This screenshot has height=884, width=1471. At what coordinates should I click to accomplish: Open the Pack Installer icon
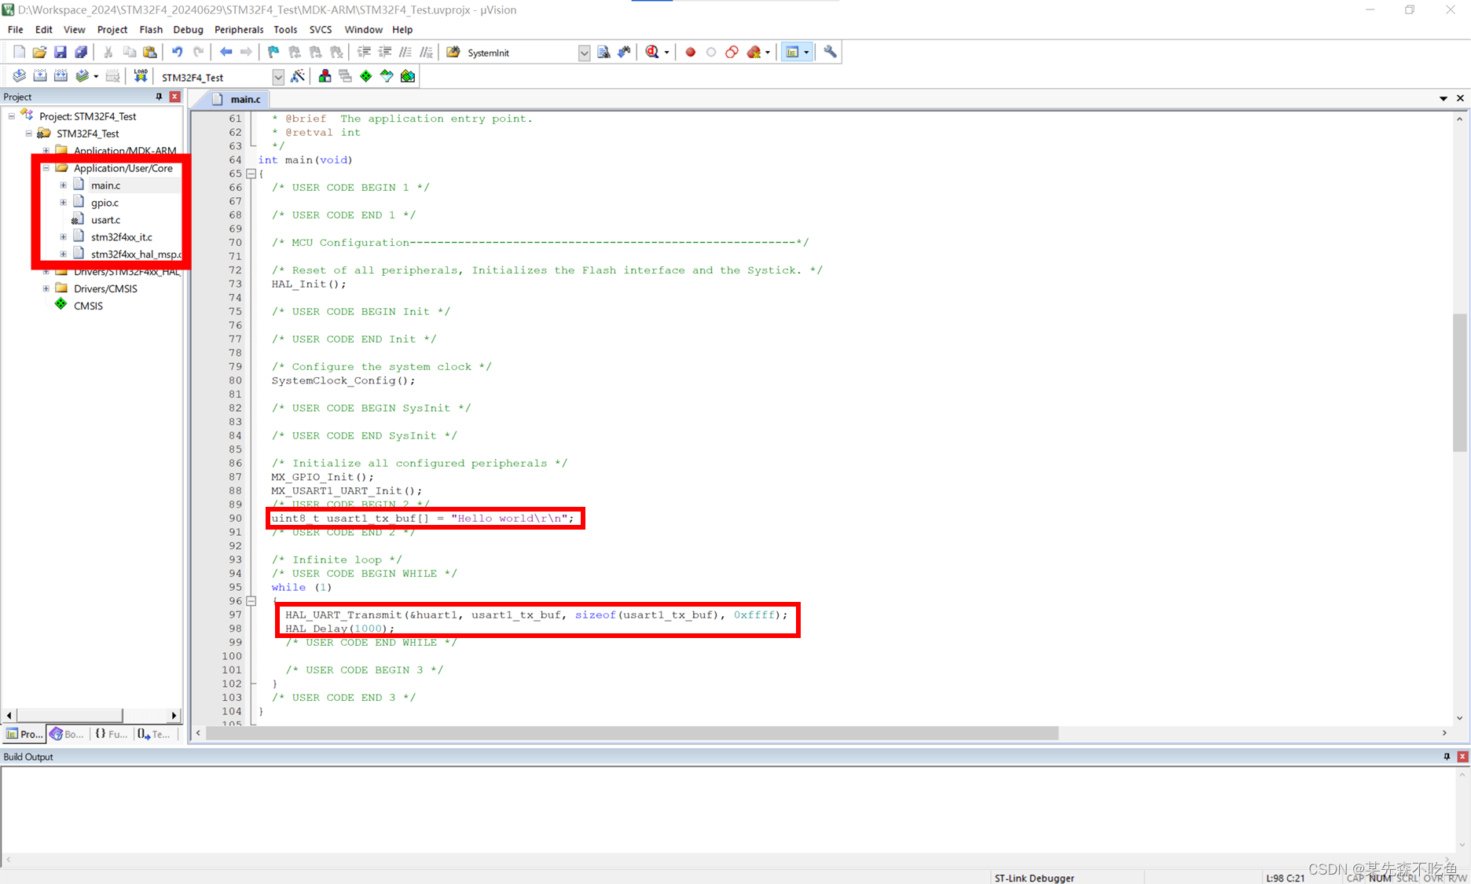coord(408,76)
